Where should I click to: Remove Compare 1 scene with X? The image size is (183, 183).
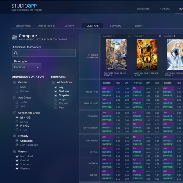[129, 36]
